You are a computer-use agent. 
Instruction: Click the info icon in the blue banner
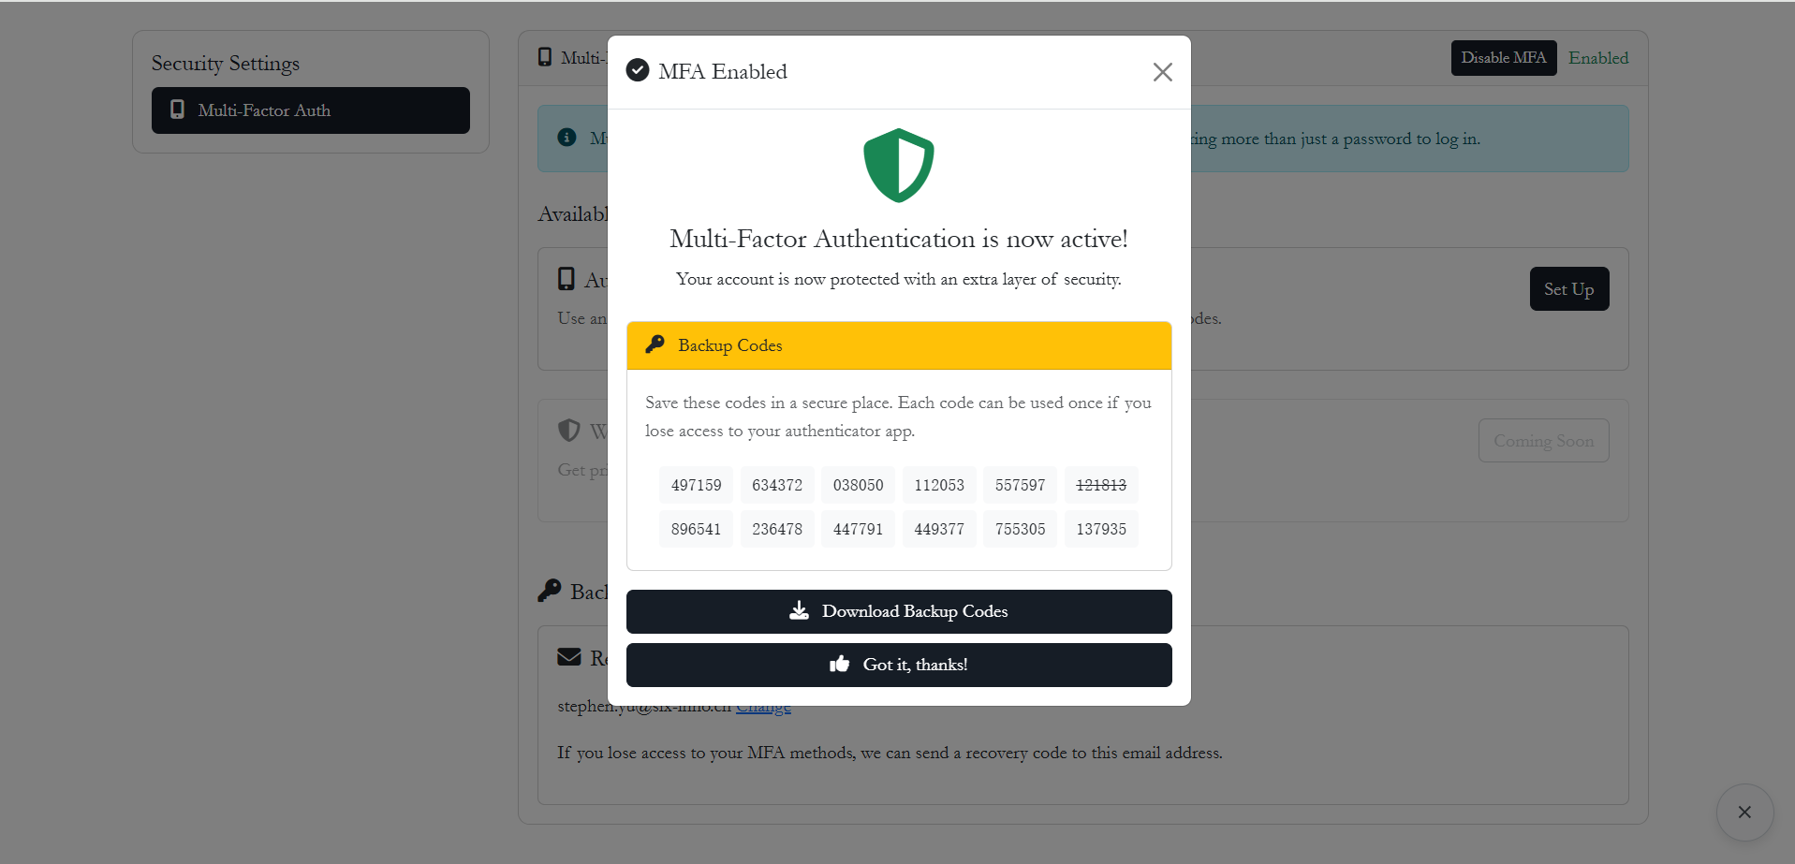tap(566, 138)
